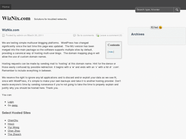Visit the Houzi hosted site
The image size is (186, 139).
(x=11, y=124)
